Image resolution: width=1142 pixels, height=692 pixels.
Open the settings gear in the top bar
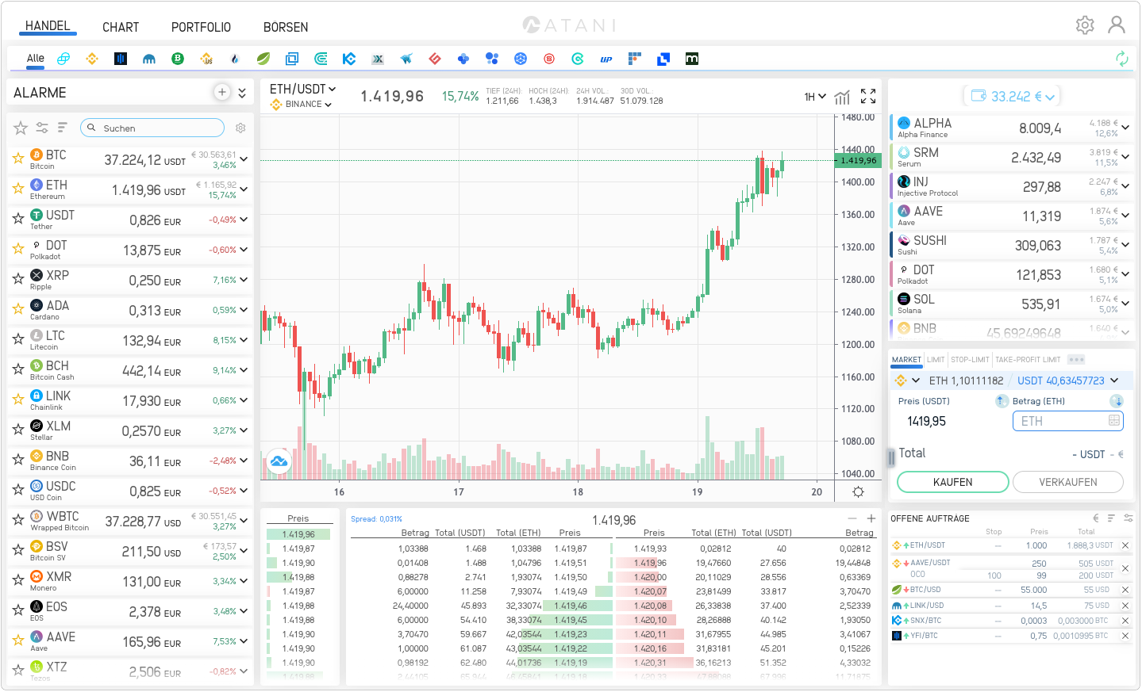click(x=1085, y=25)
